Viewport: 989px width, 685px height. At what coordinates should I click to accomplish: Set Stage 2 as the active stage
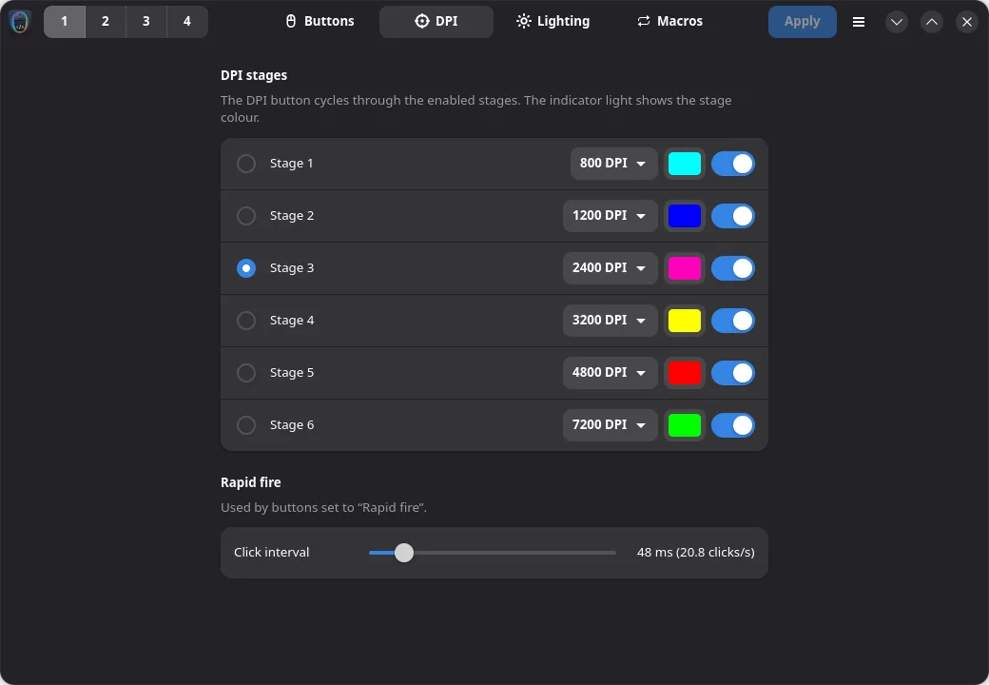tap(246, 216)
